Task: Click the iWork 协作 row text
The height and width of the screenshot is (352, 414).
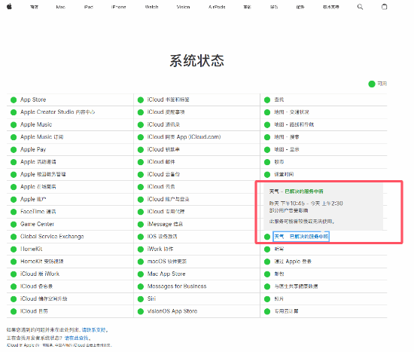Action: pyautogui.click(x=160, y=249)
